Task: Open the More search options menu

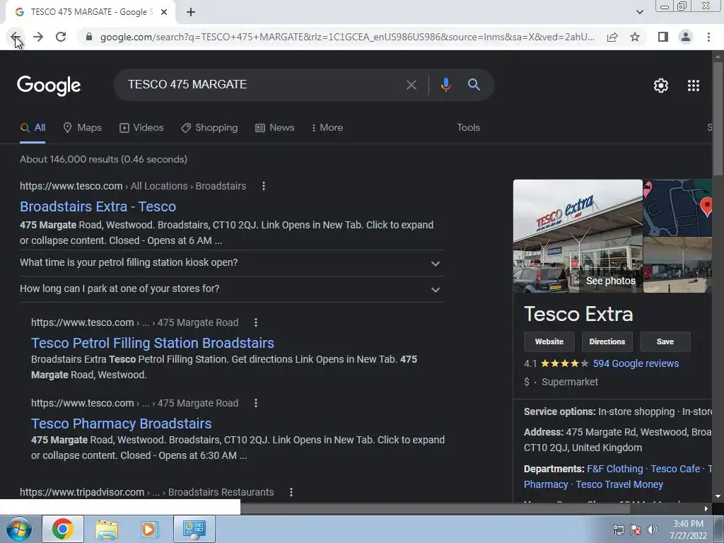Action: click(327, 128)
